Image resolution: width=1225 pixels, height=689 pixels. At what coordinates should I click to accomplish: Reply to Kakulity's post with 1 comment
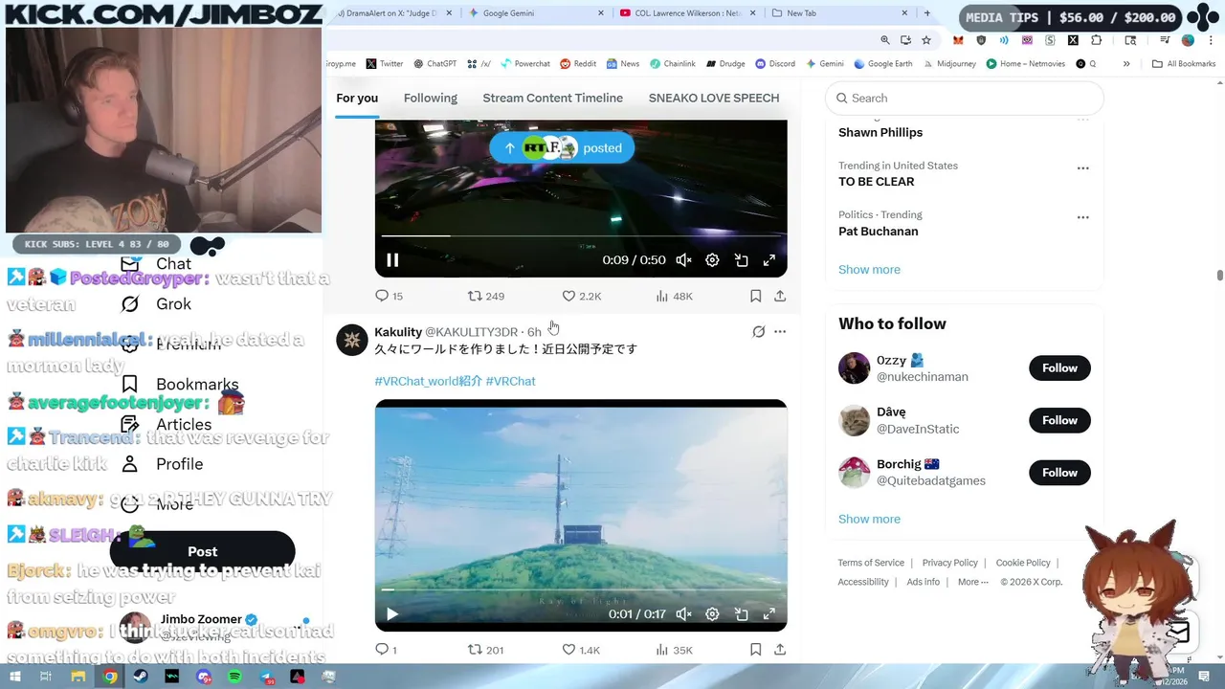coord(386,650)
